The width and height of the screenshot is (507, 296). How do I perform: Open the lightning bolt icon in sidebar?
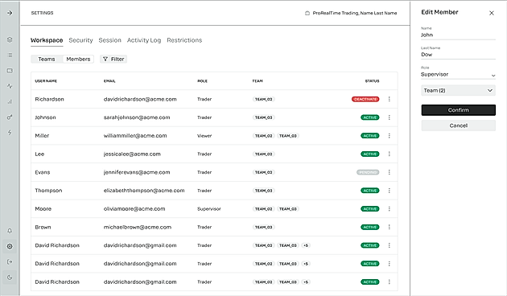[x=10, y=133]
